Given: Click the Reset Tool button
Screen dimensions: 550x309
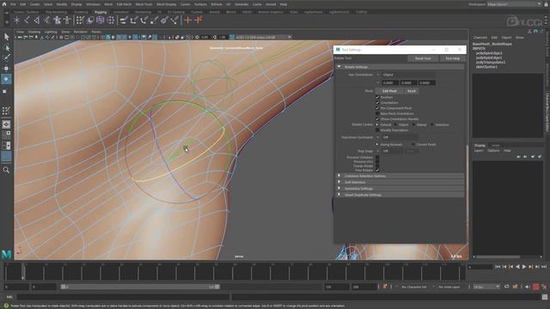Looking at the screenshot, I should click(x=423, y=58).
